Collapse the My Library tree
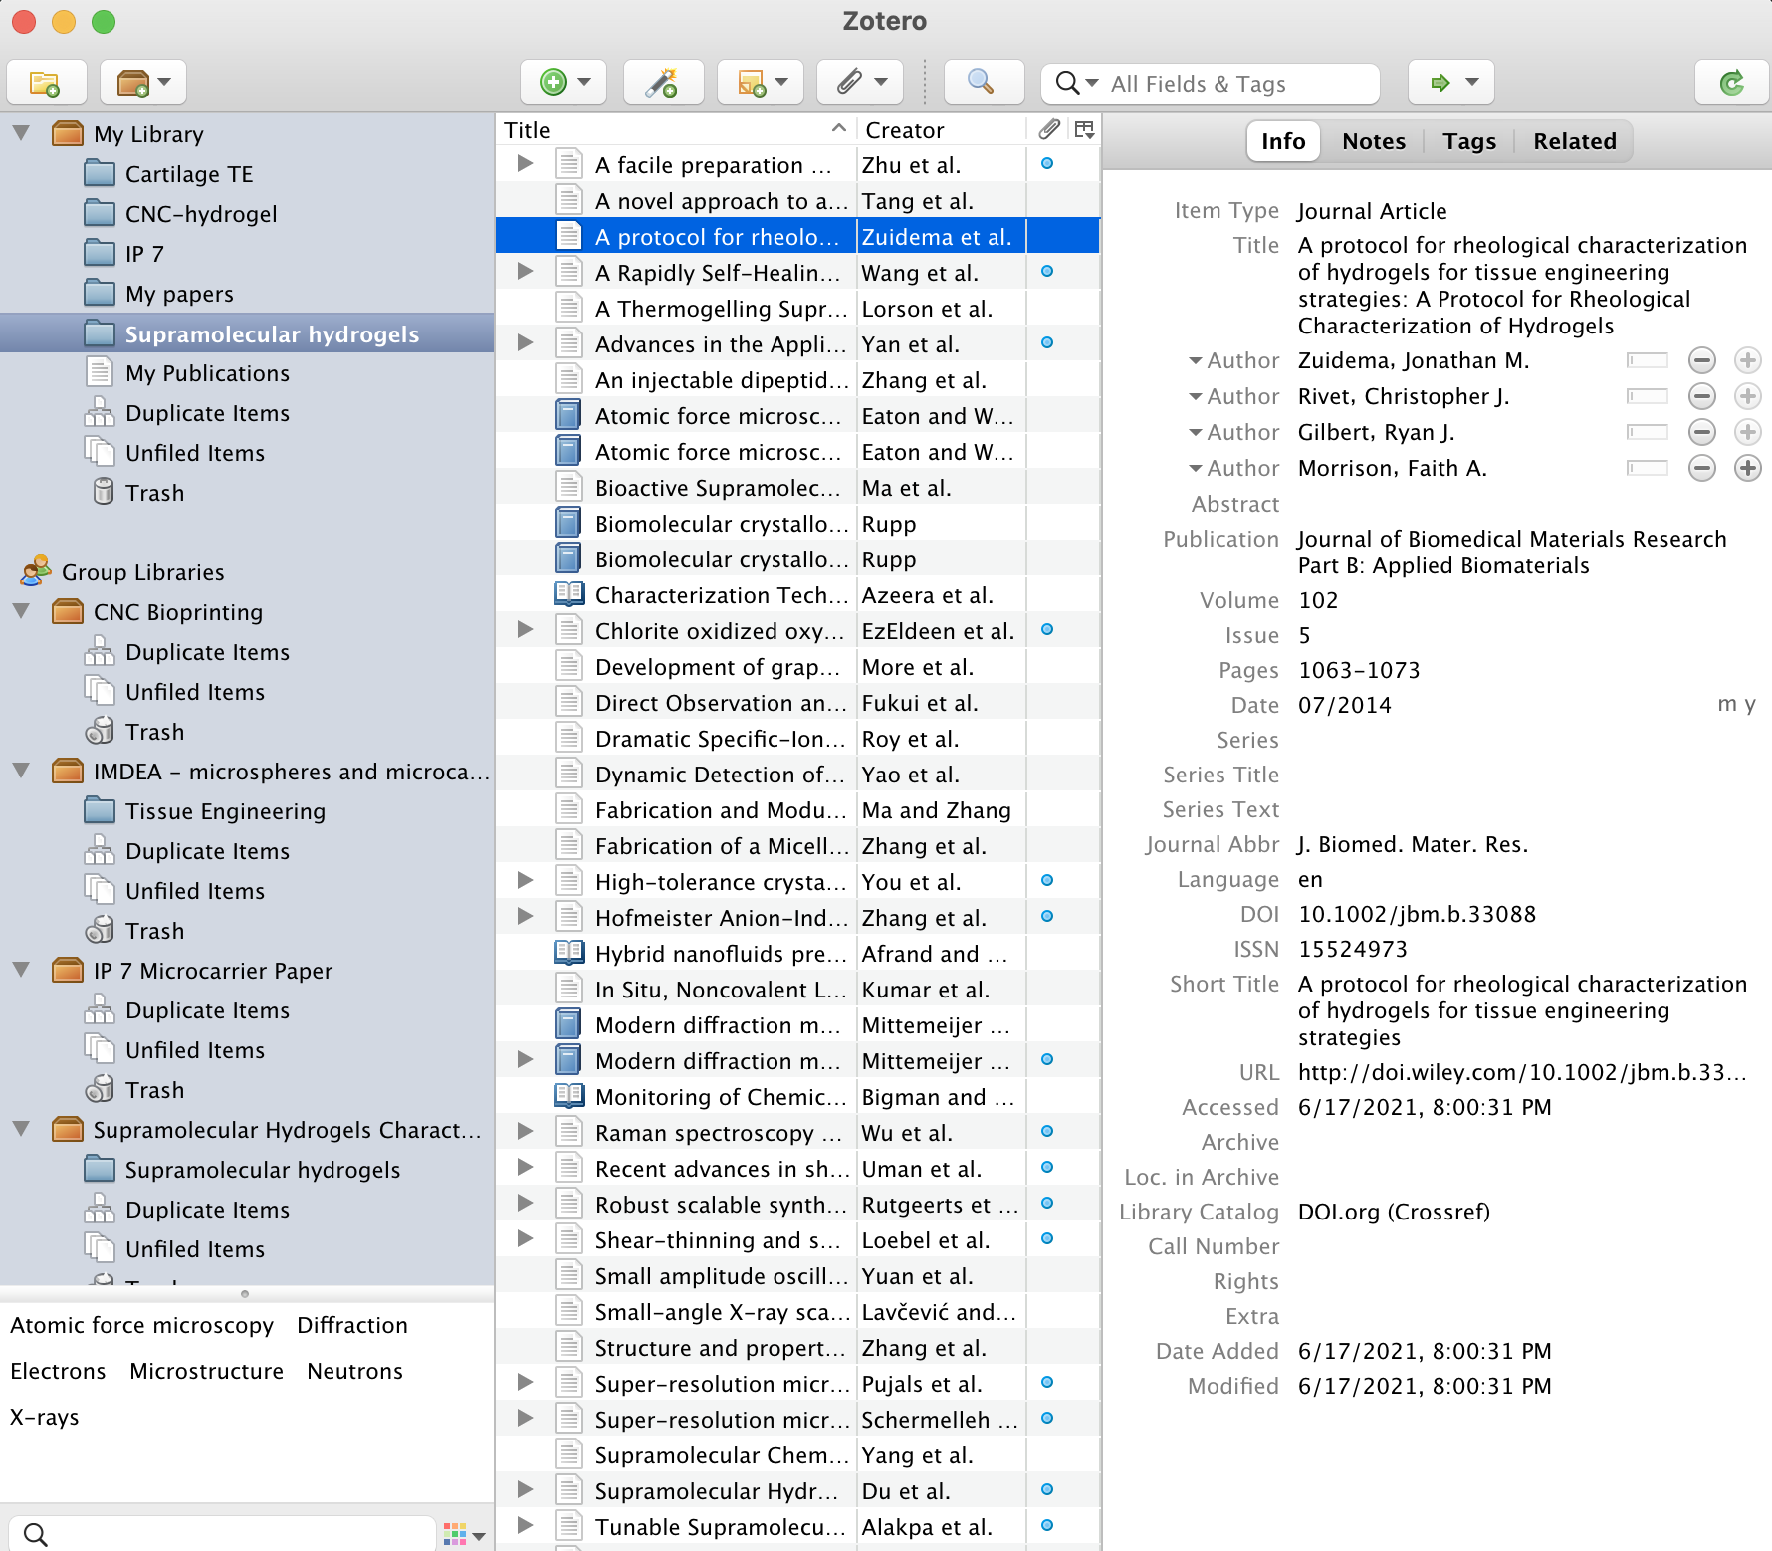The height and width of the screenshot is (1551, 1772). tap(21, 133)
